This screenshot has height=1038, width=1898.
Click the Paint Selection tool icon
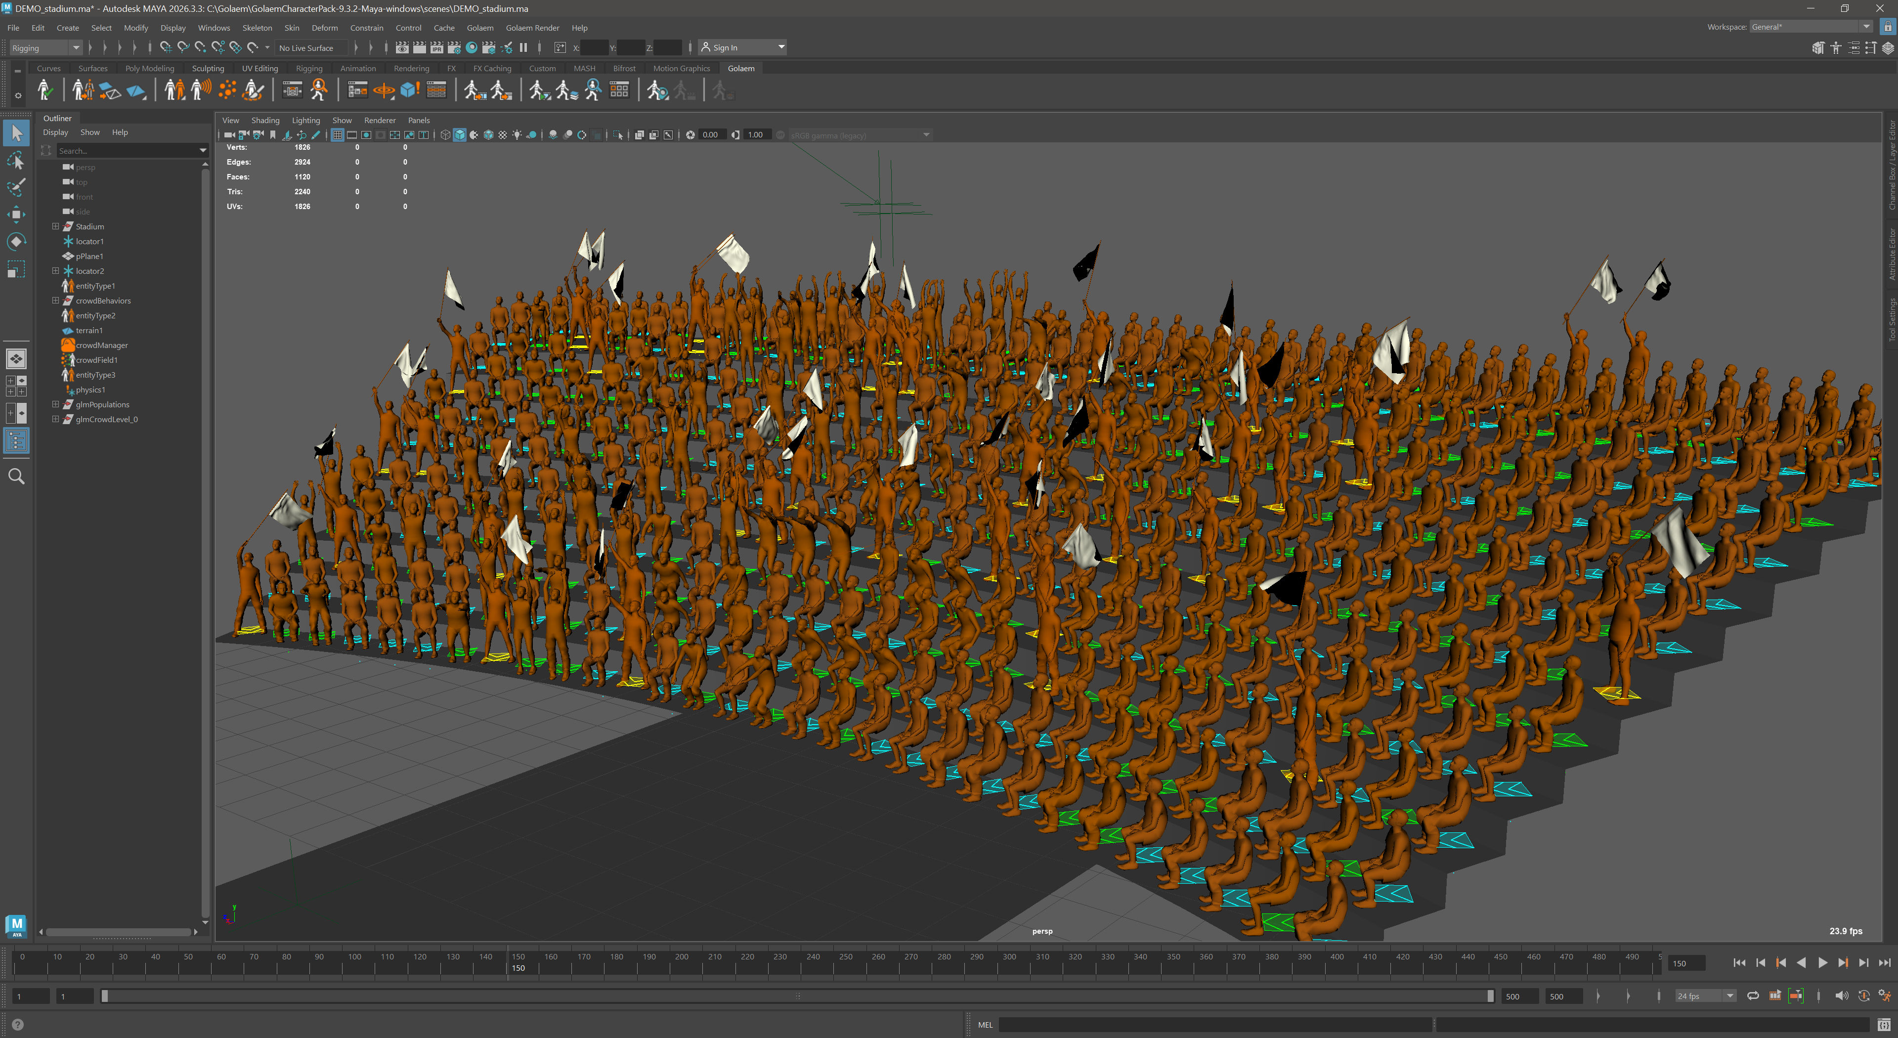[x=16, y=187]
